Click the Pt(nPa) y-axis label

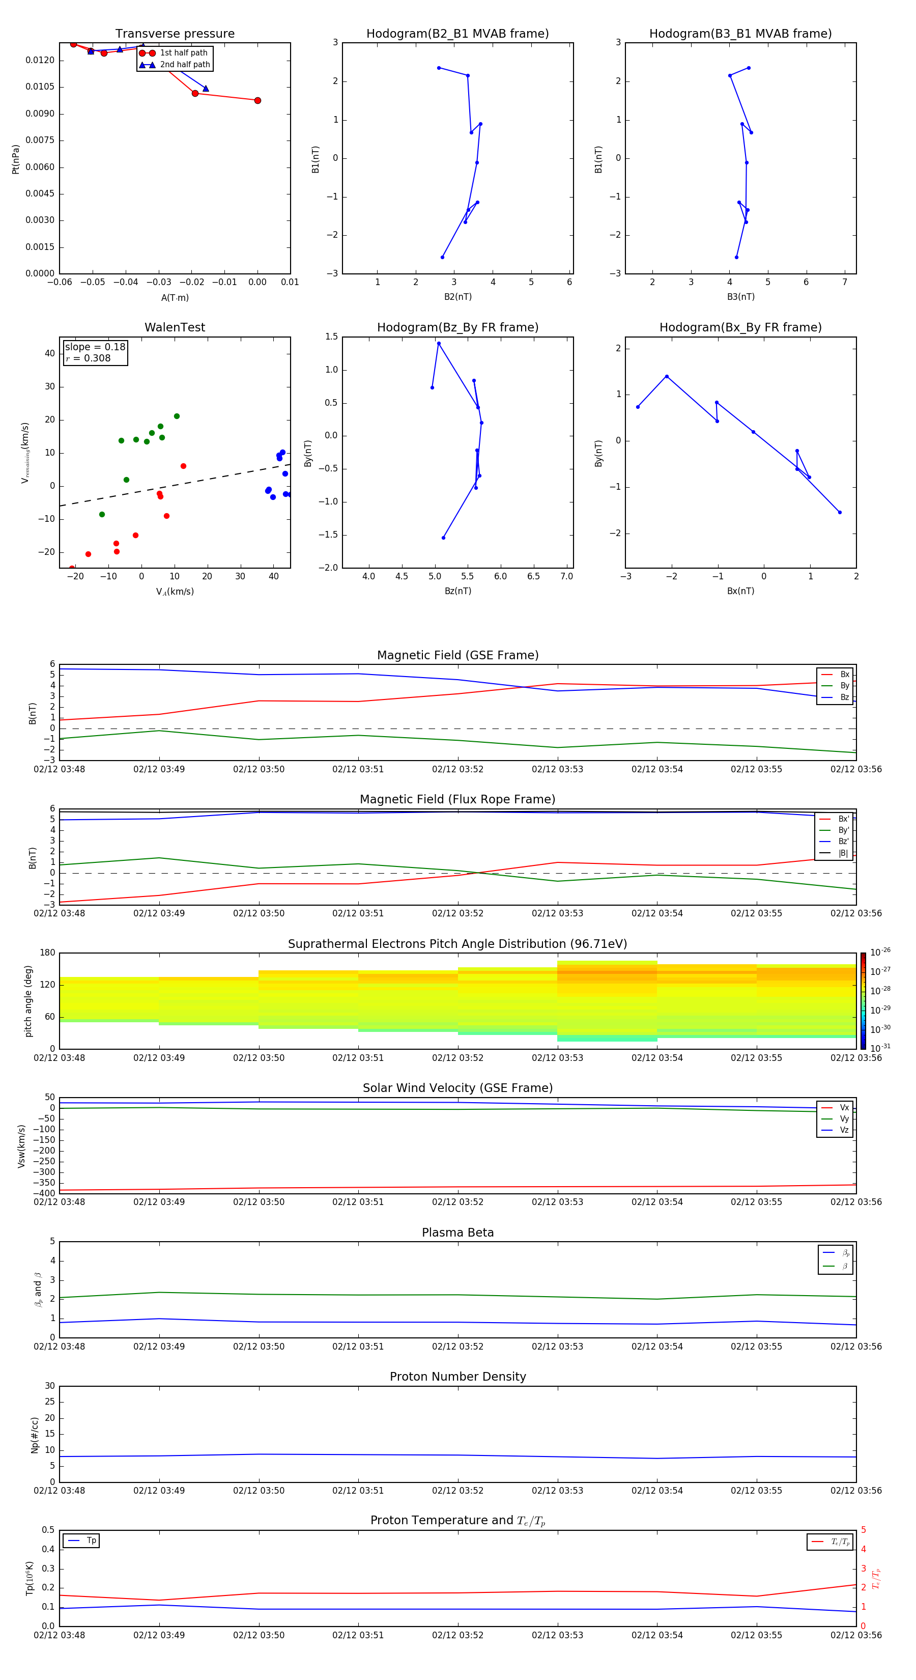coord(16,159)
